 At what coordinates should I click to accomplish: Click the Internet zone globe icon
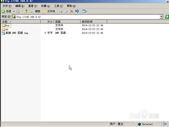(140, 124)
